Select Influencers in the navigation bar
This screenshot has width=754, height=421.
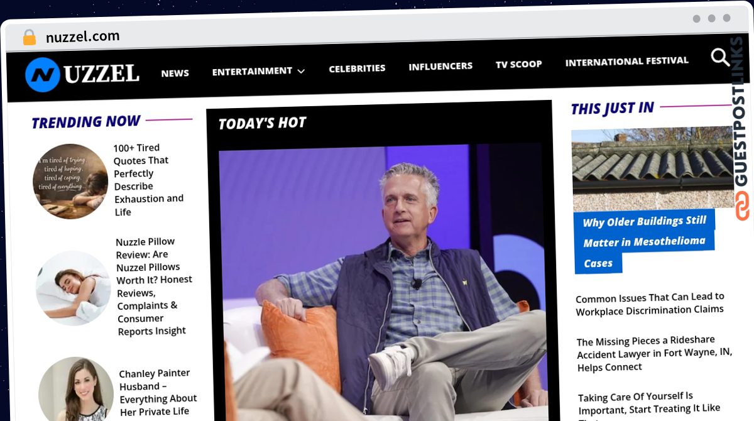pyautogui.click(x=440, y=66)
